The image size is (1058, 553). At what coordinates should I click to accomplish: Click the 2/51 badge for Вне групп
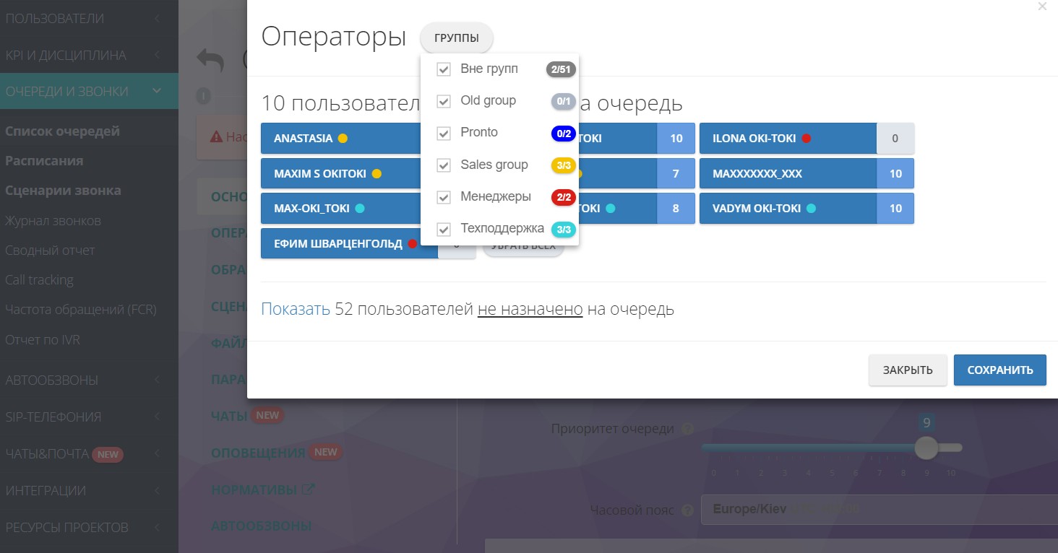coord(561,69)
